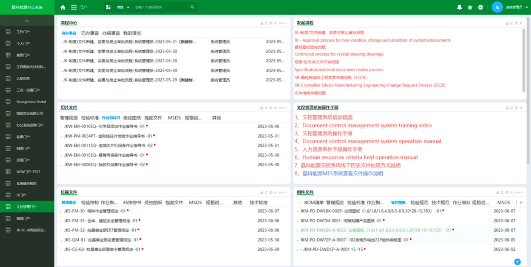This screenshot has width=531, height=267.
Task: Open the chat messages icon
Action: 481,7
